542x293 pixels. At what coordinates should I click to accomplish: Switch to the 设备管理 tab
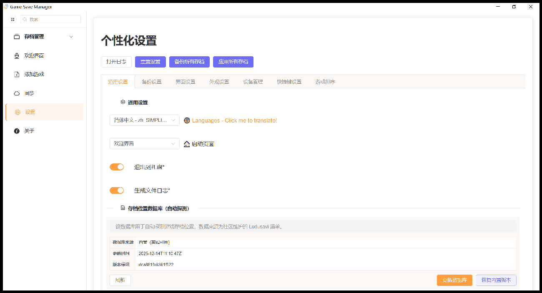pyautogui.click(x=253, y=82)
